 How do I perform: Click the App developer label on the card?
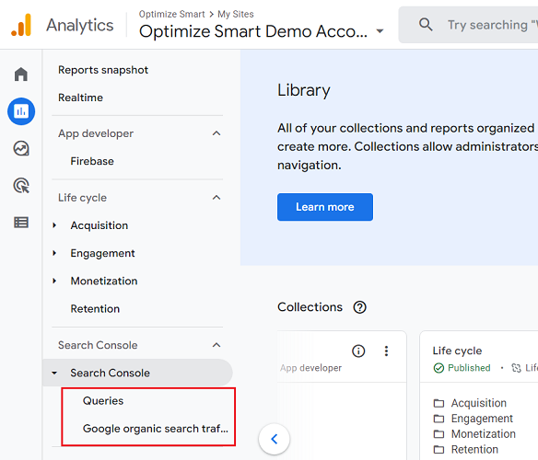pos(310,368)
